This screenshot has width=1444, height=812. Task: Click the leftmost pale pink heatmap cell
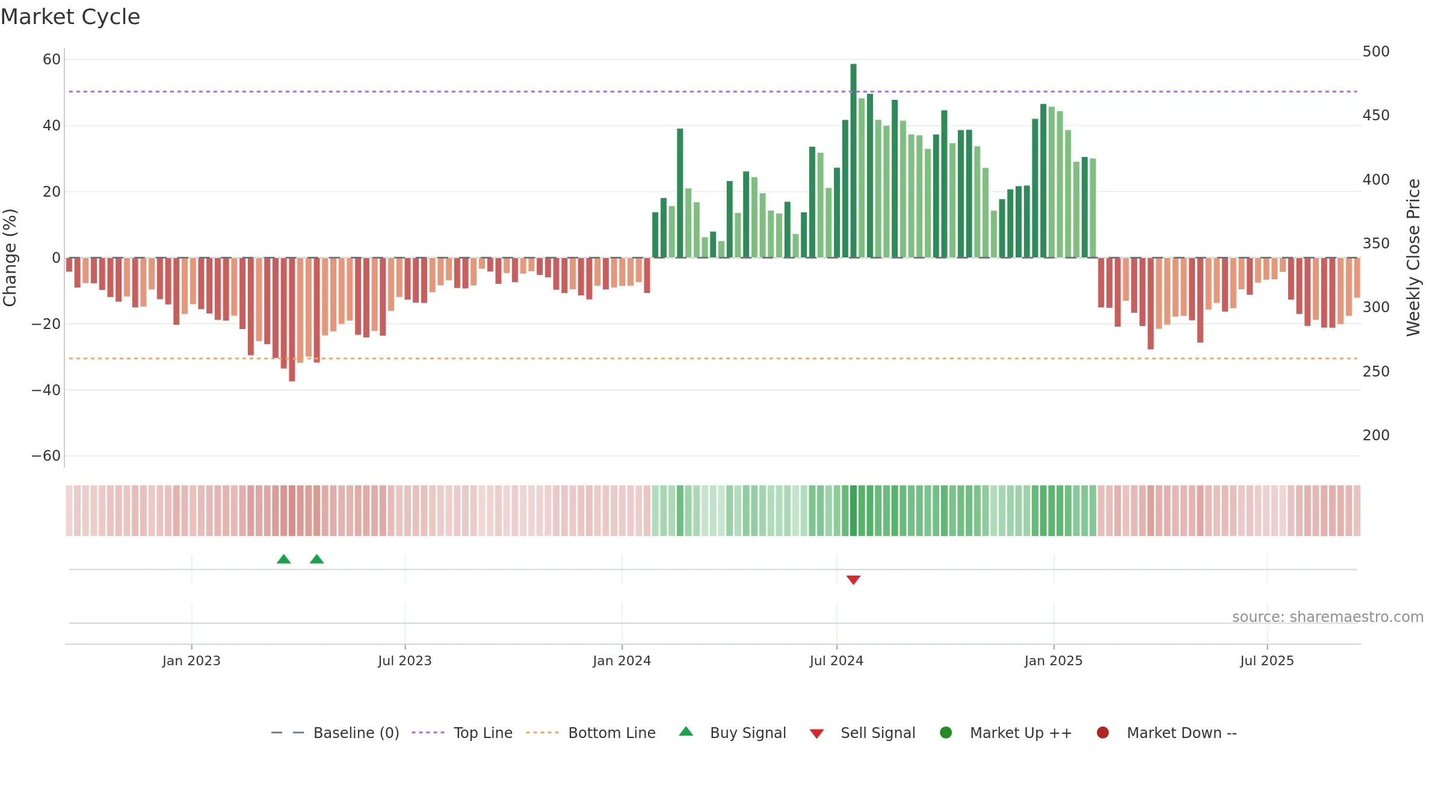coord(69,511)
